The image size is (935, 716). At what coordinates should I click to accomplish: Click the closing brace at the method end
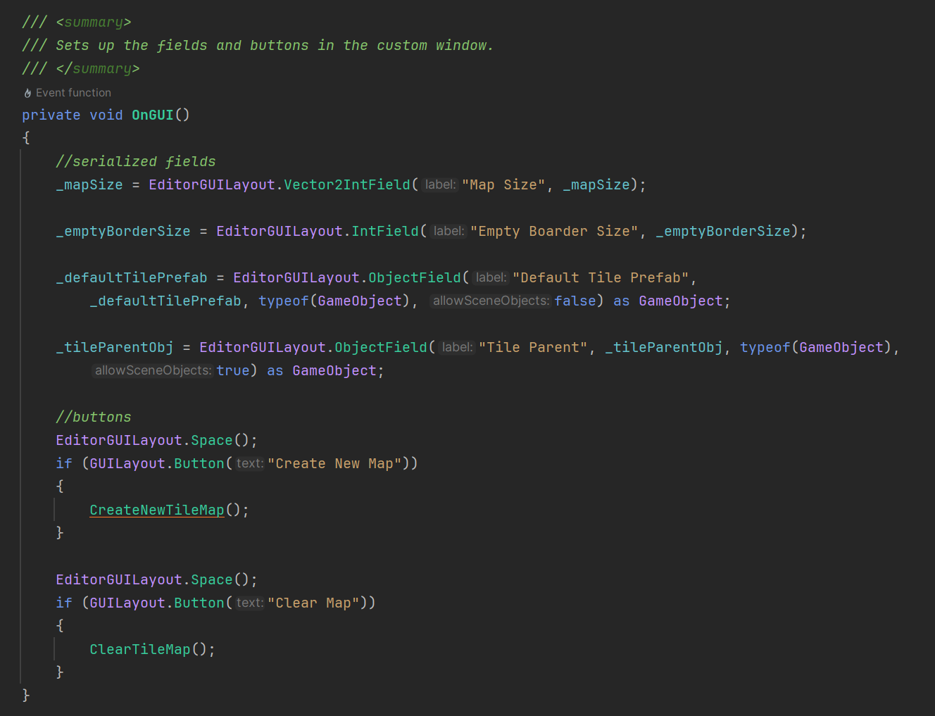26,695
